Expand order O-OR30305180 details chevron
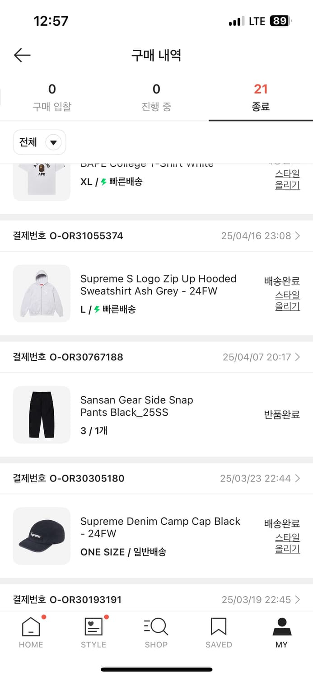The image size is (313, 678). [x=297, y=478]
